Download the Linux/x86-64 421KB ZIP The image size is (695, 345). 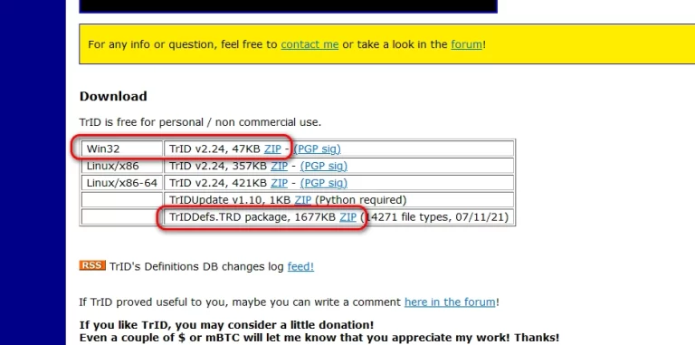(x=280, y=183)
